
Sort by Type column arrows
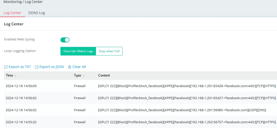[84, 76]
